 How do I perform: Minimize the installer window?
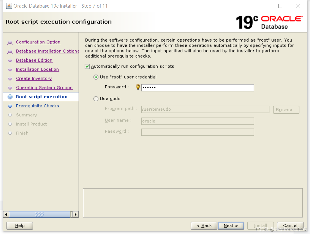coord(263,6)
